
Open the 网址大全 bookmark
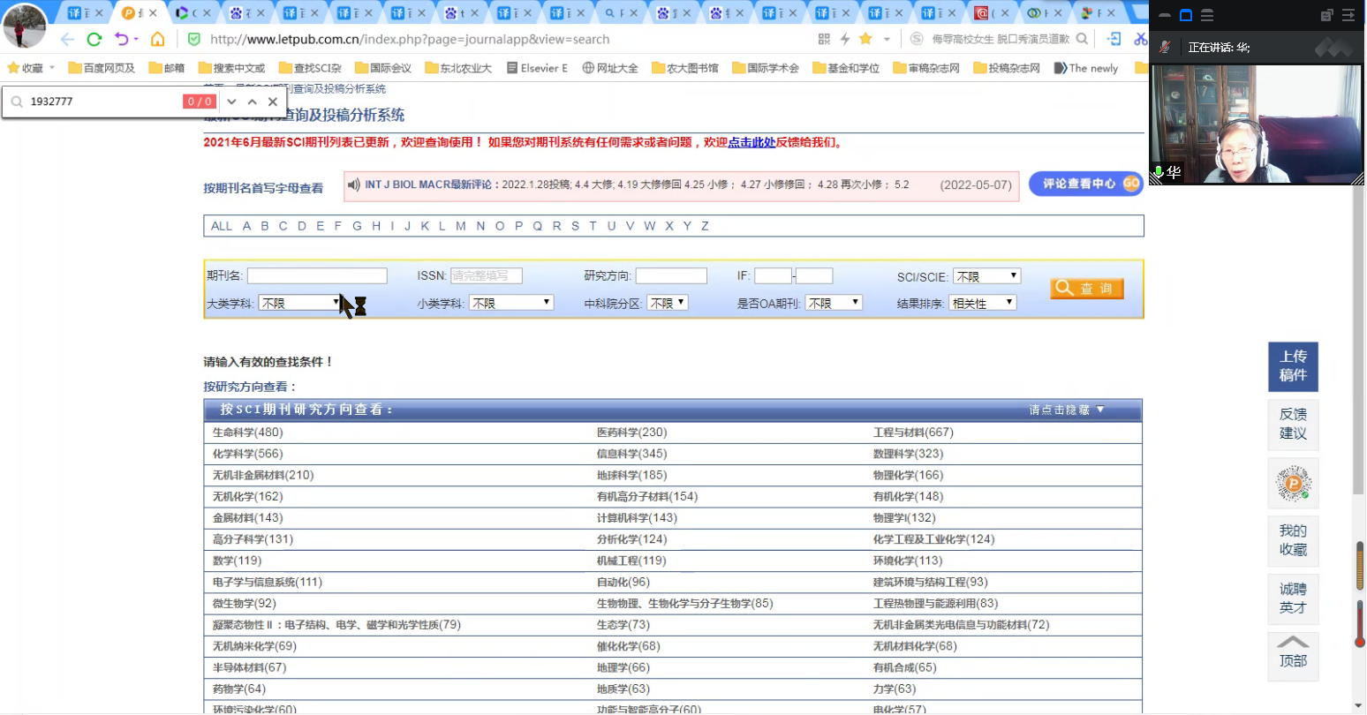(x=610, y=68)
